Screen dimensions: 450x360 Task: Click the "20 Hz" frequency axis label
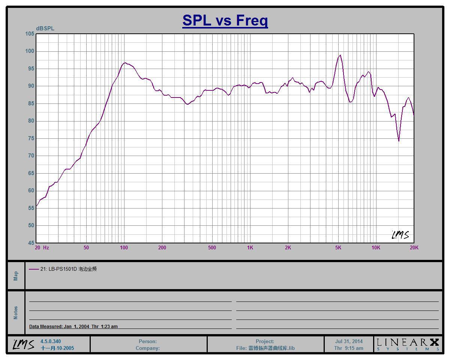(x=42, y=247)
